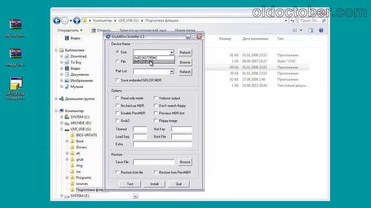Click Refresh button beside Part List

click(185, 72)
